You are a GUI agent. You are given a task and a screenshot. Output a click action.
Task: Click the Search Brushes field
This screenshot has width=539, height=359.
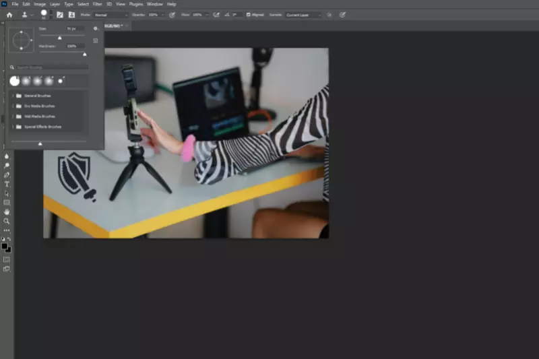point(52,67)
